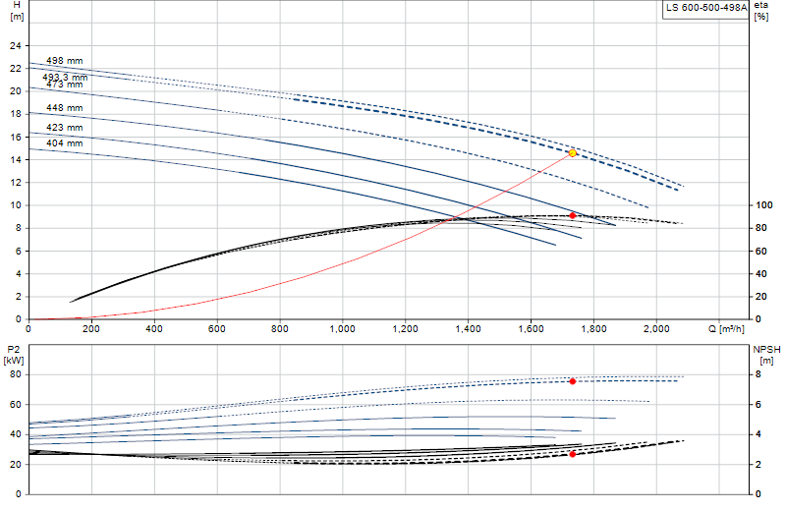
Task: Select the 404 mm impeller curve label
Action: [x=64, y=143]
